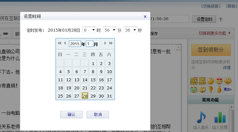
Task: Select date 19 in calendar
Action: [69, 88]
